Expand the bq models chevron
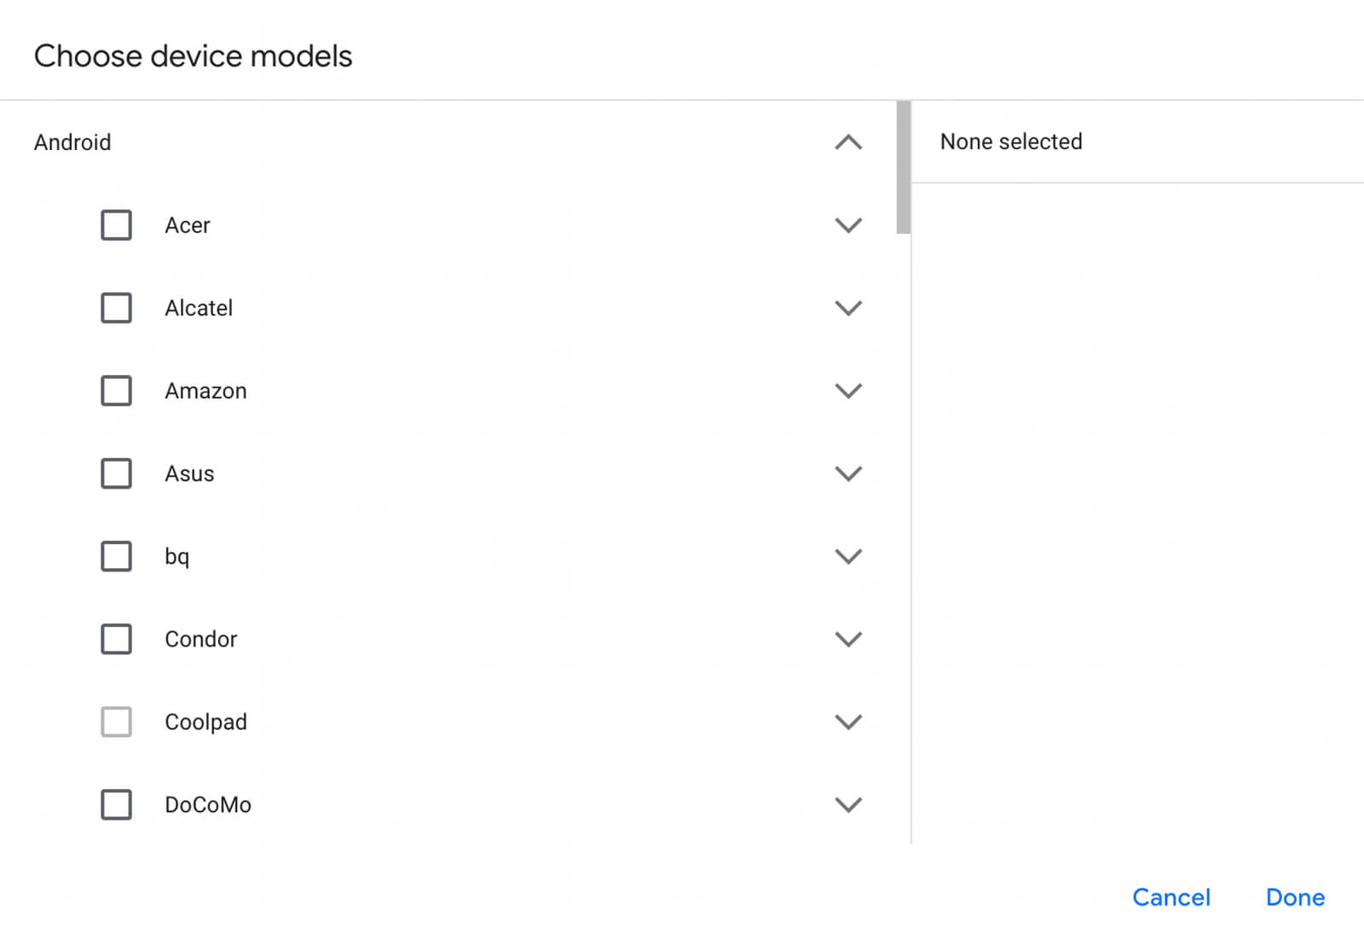Viewport: 1364px width, 934px height. pyautogui.click(x=848, y=556)
